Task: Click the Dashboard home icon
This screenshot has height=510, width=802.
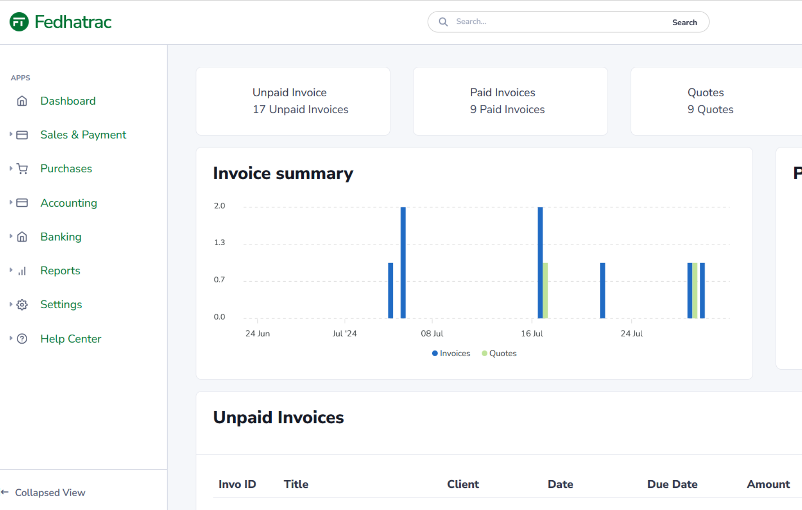Action: [22, 101]
